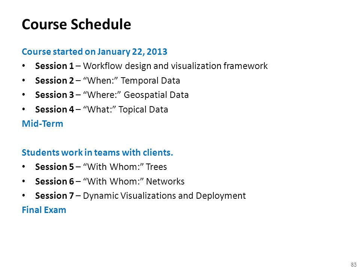Select the Session 2 bold label
This screenshot has height=270, width=360.
54,81
